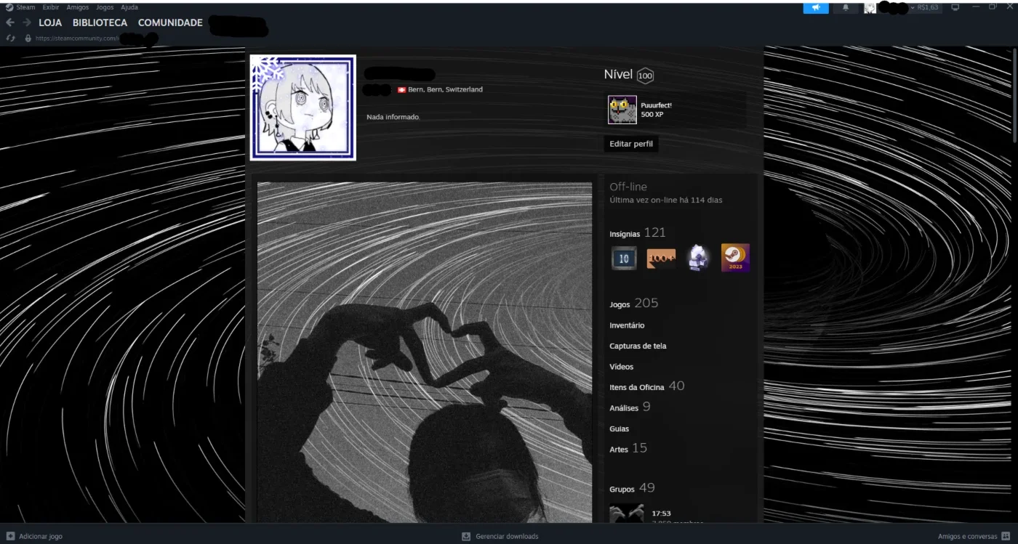Open the Amigos menu

tap(78, 7)
